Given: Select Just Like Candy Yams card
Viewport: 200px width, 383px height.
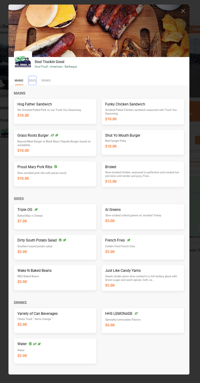Looking at the screenshot, I should 143,278.
